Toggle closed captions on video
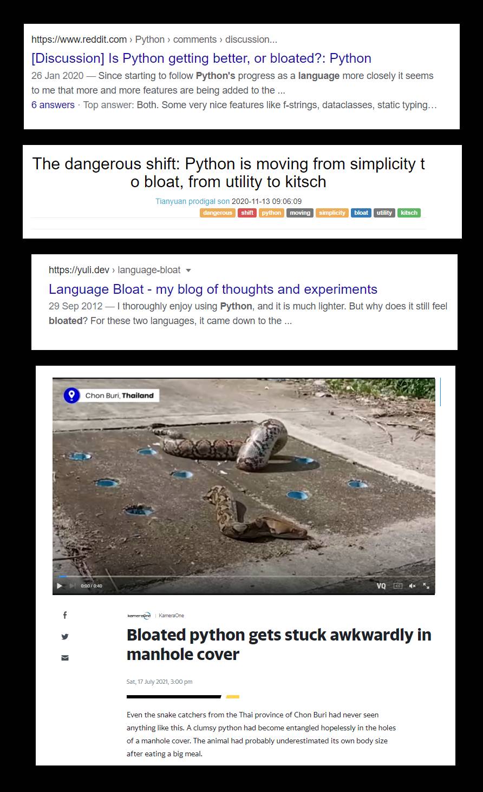483x792 pixels. [x=398, y=586]
